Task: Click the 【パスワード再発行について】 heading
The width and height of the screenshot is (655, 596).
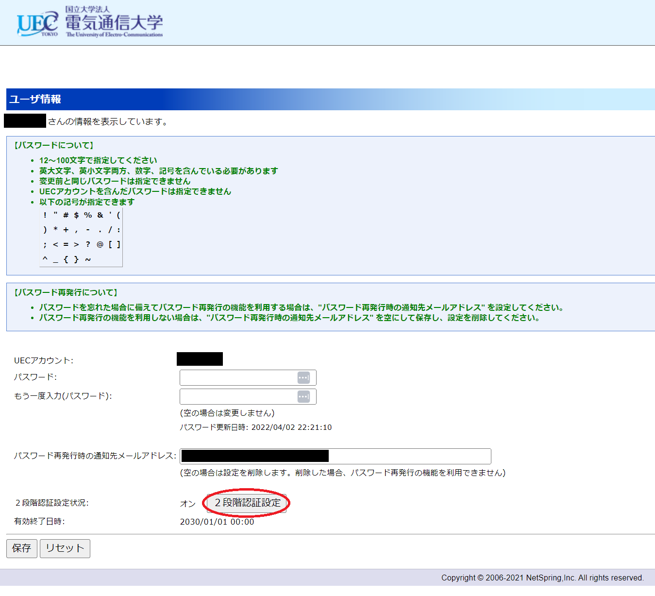Action: (x=66, y=292)
